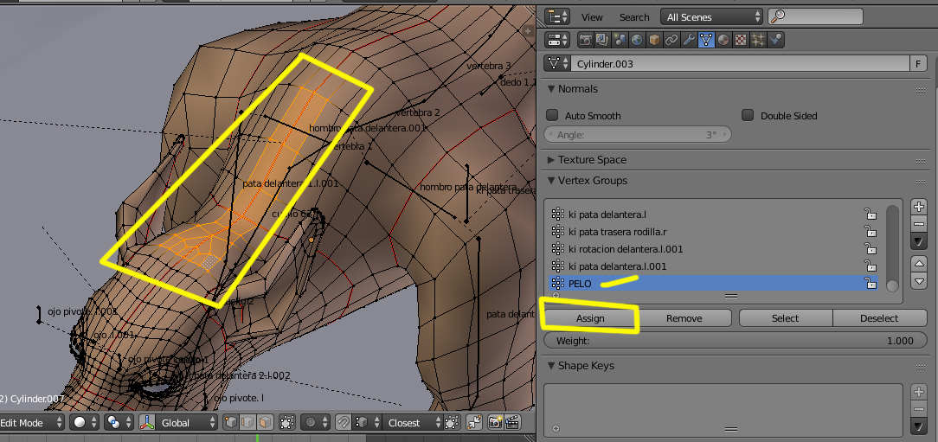Click the Assign button

[590, 318]
